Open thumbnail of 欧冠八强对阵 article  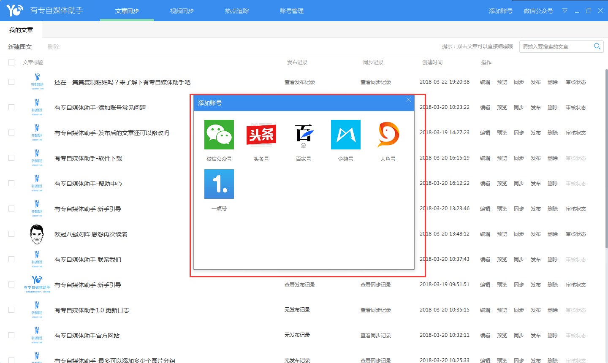pyautogui.click(x=37, y=234)
